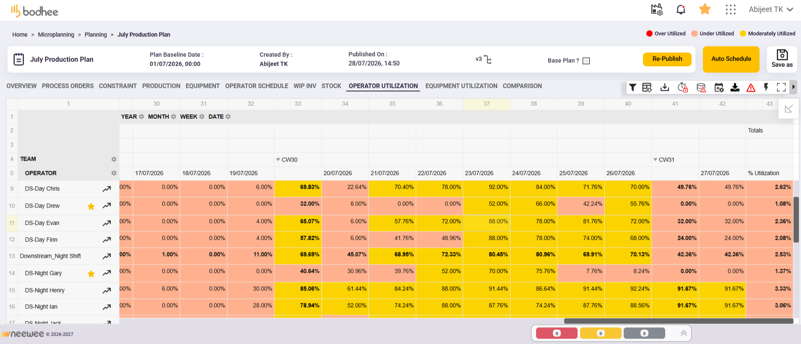Click the collapse corner arrow beside Totals
Screen dimensions: 801x344
click(788, 109)
